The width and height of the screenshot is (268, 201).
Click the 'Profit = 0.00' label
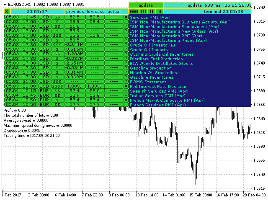(x=15, y=111)
